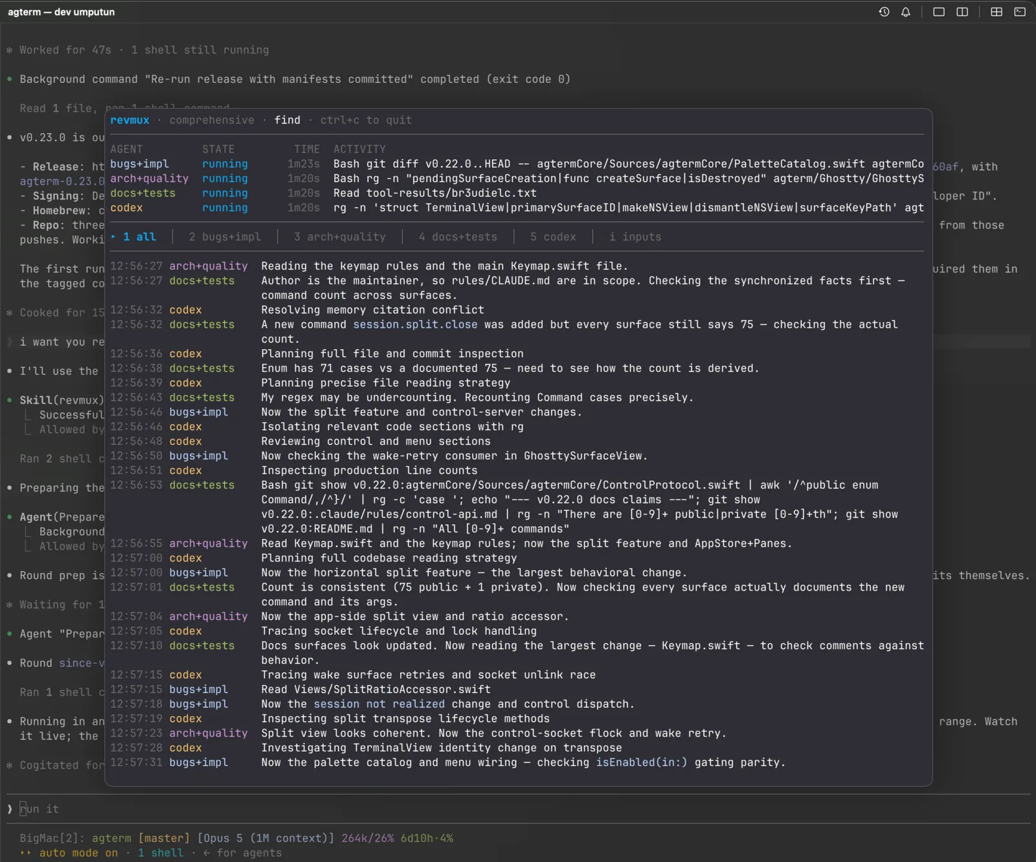The height and width of the screenshot is (862, 1036).
Task: Click '1 shell' in the status bar
Action: [161, 853]
